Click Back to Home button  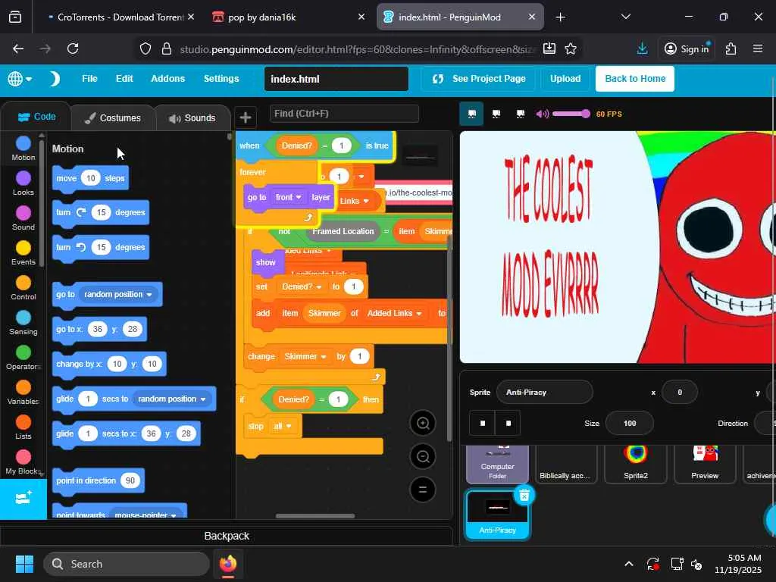coord(635,79)
